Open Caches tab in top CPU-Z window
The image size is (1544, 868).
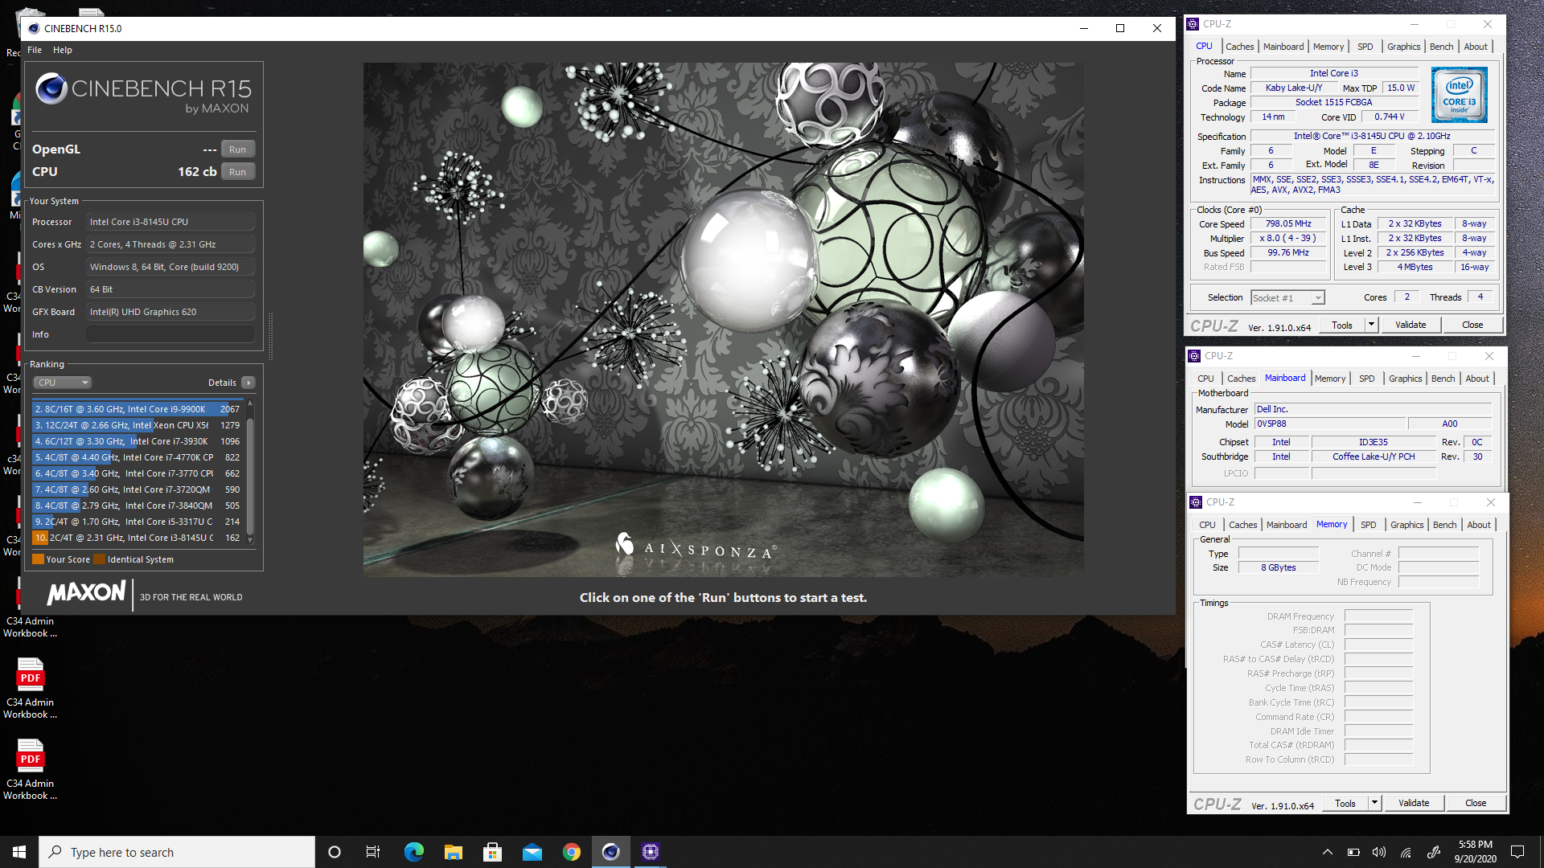coord(1239,47)
